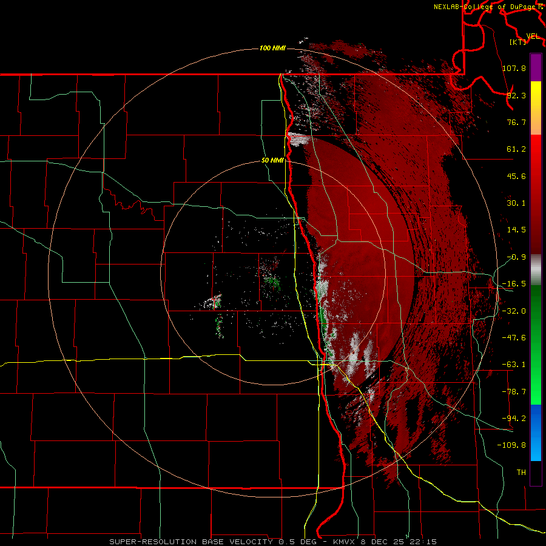
Task: Click the -109.8 velocity scale value
Action: point(511,445)
